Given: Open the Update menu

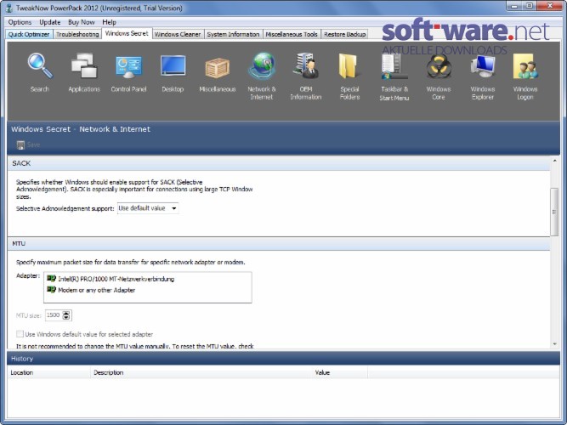Looking at the screenshot, I should click(x=50, y=22).
